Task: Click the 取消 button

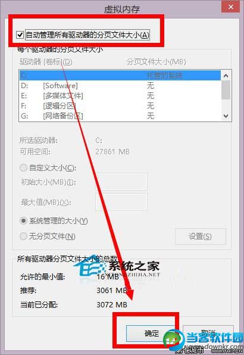Action: (x=208, y=333)
